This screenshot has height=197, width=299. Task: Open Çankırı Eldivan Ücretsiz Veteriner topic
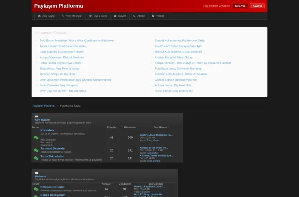click(x=176, y=80)
